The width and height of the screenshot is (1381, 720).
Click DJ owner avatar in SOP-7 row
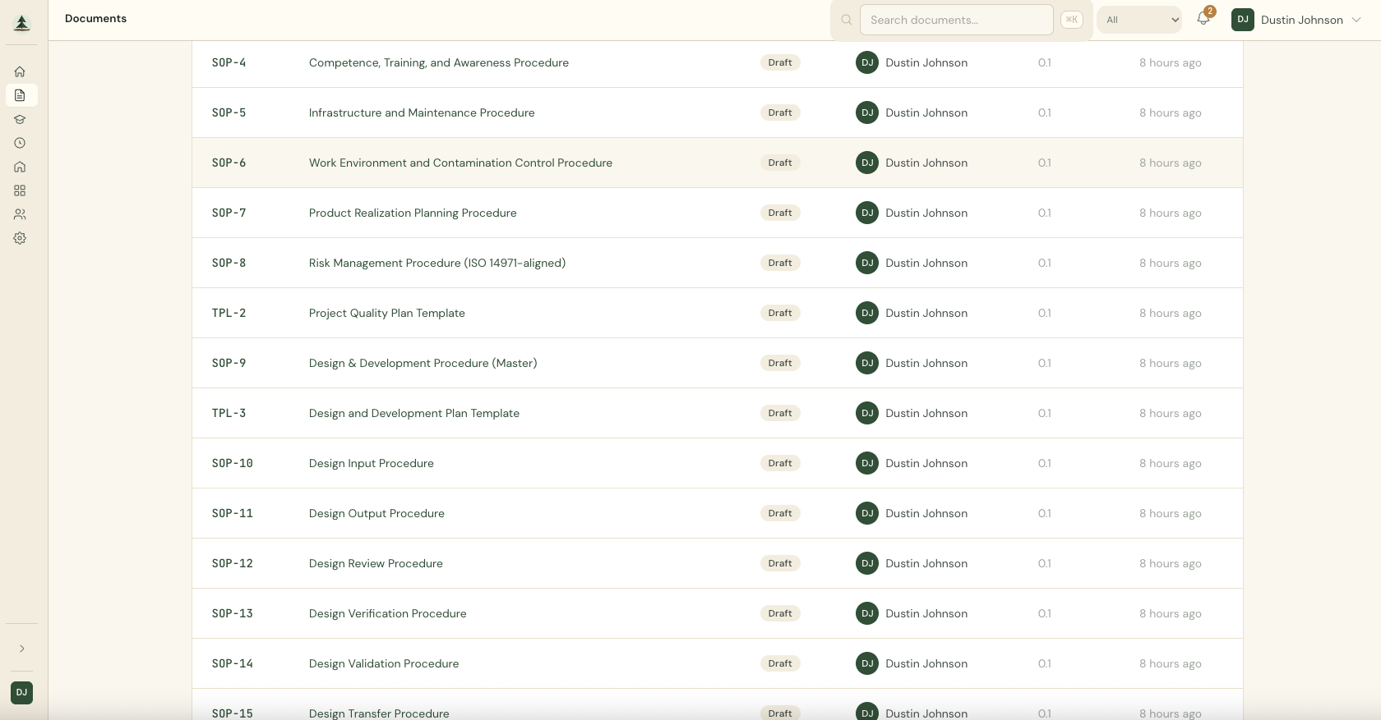tap(867, 213)
